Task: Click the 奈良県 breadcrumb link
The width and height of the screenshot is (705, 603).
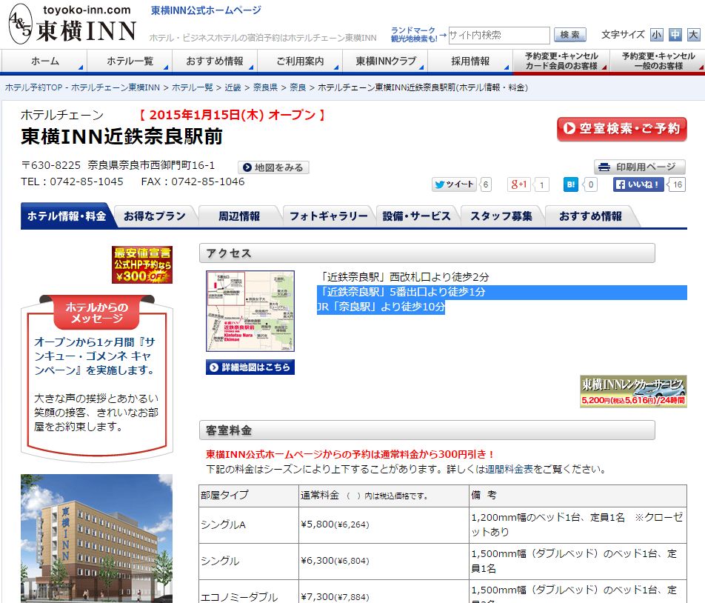Action: pos(265,87)
